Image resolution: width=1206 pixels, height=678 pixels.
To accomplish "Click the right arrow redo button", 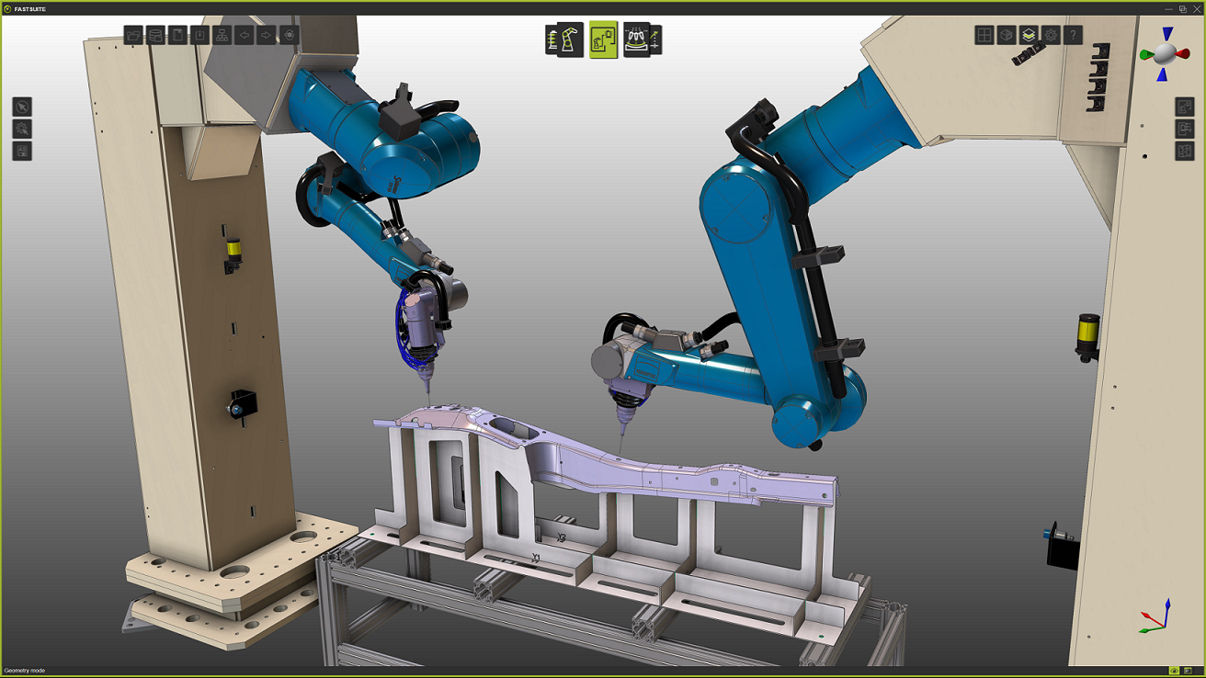I will pyautogui.click(x=266, y=36).
